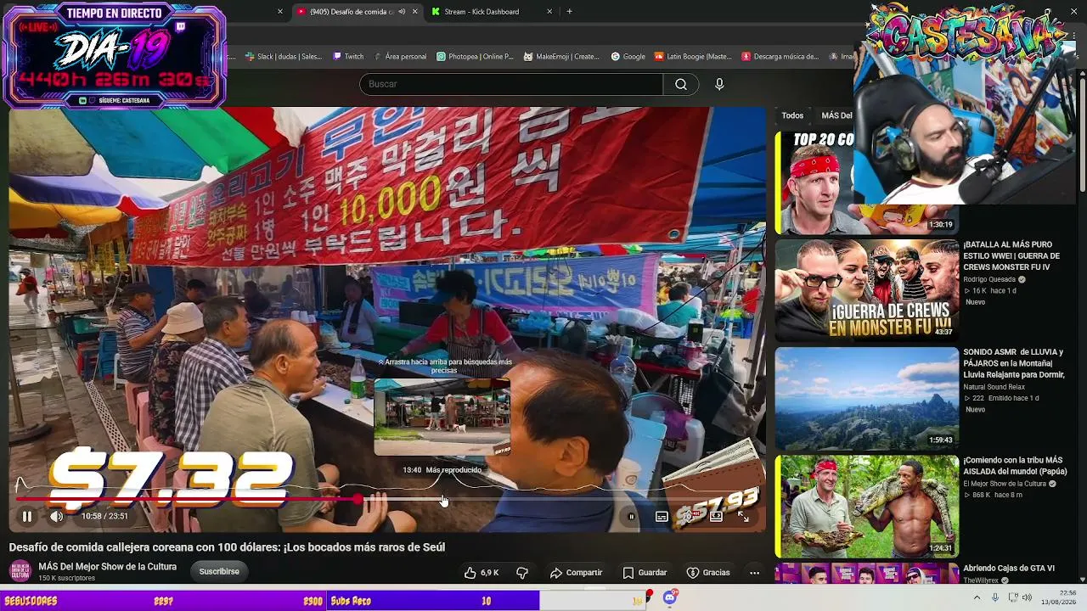Subscribe using the Suscribirse button

[219, 571]
